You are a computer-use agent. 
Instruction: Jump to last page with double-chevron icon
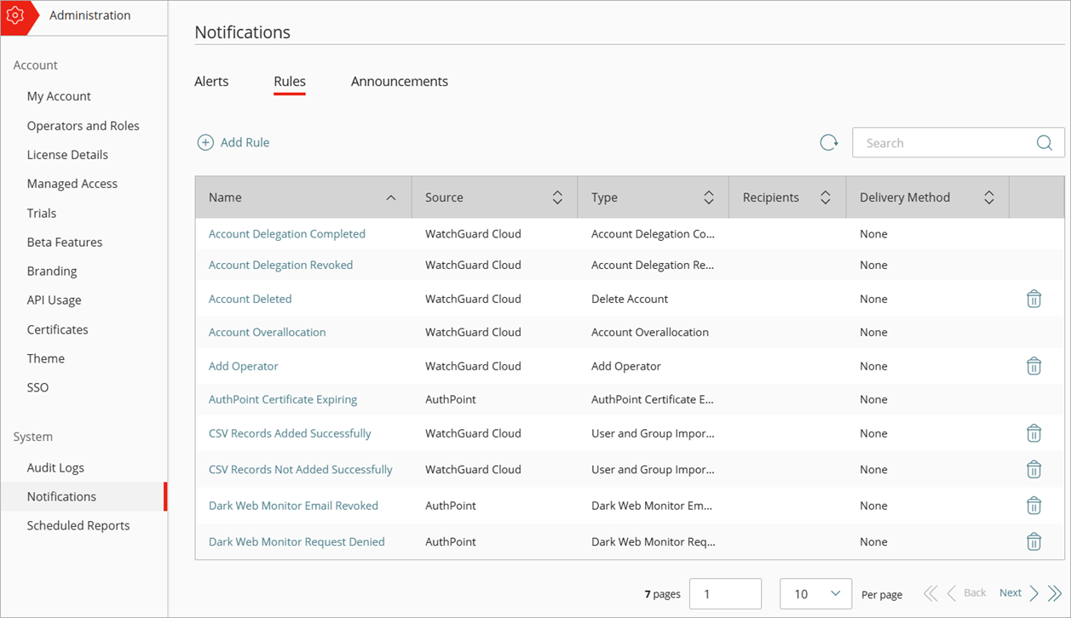point(1054,592)
